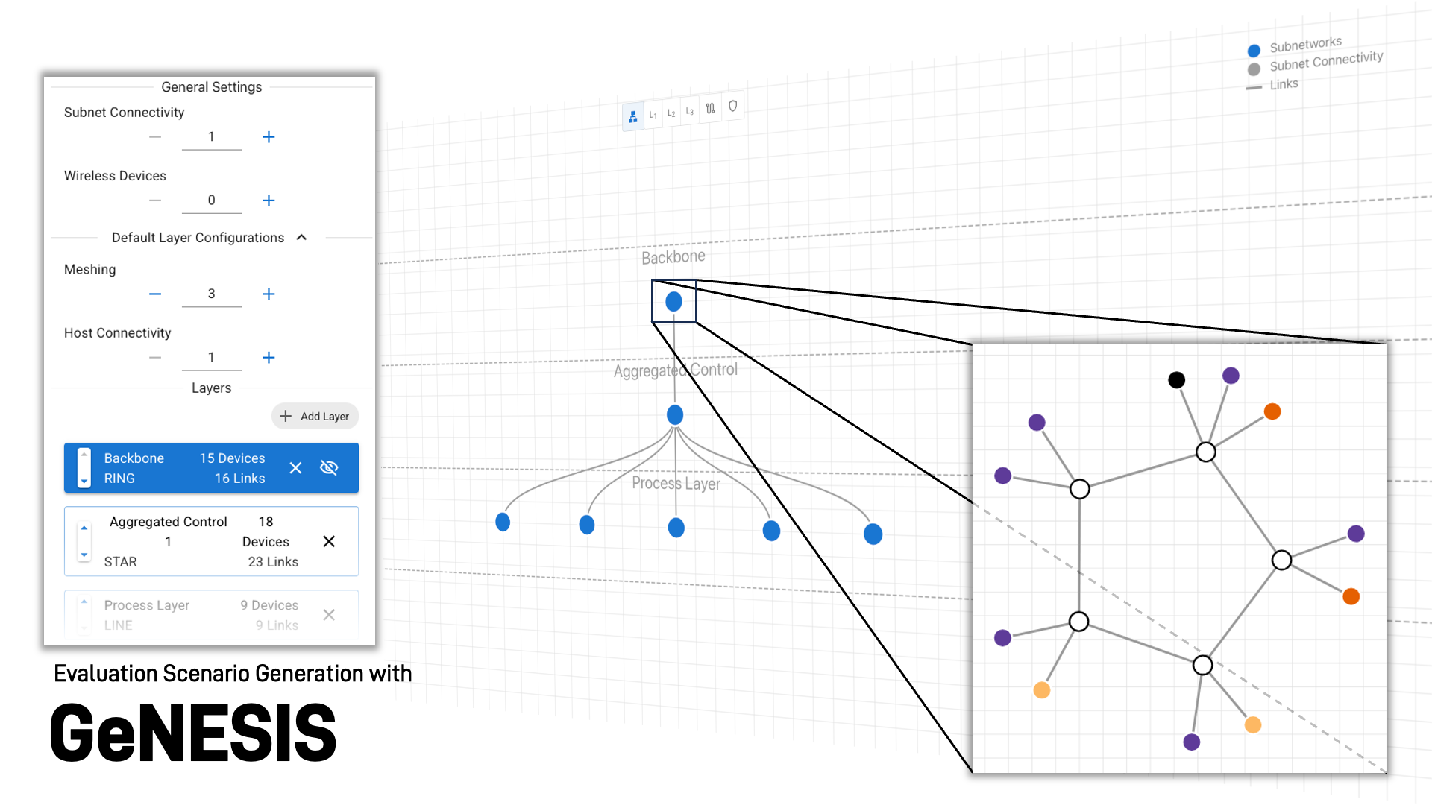Switch to the L3 layer view
Screen dimensions: 1432x805
pos(690,111)
